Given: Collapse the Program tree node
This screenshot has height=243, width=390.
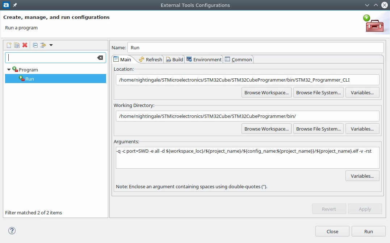Looking at the screenshot, I should pos(9,70).
